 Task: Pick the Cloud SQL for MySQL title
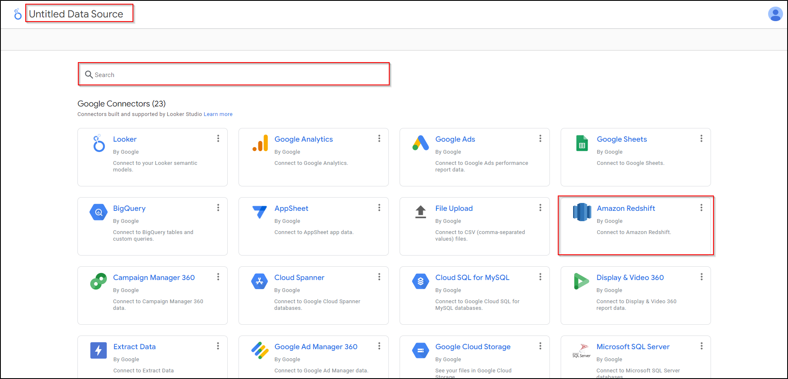(x=472, y=278)
